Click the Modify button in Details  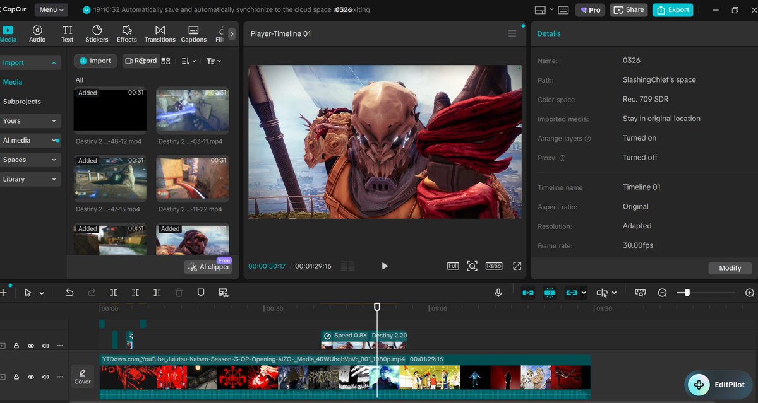730,268
